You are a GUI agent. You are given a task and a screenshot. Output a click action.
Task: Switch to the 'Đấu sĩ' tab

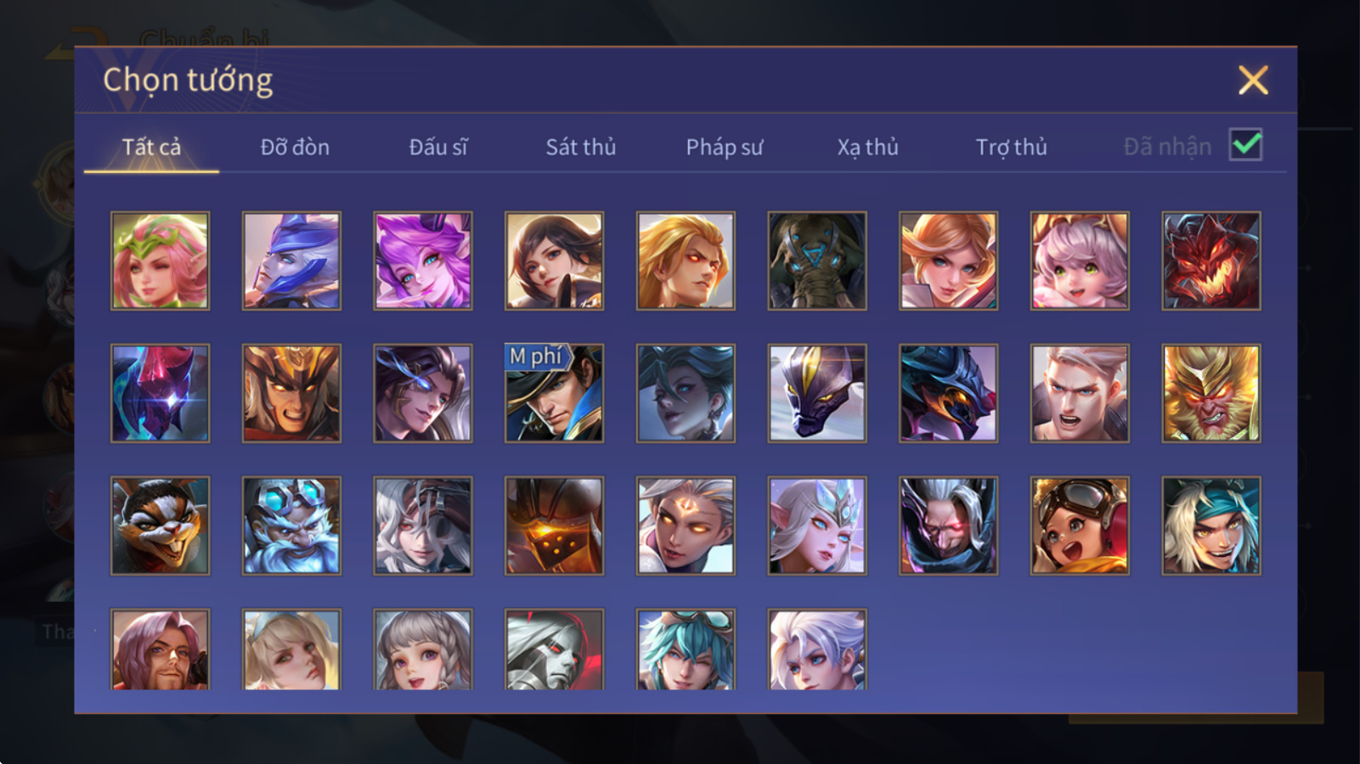point(438,147)
